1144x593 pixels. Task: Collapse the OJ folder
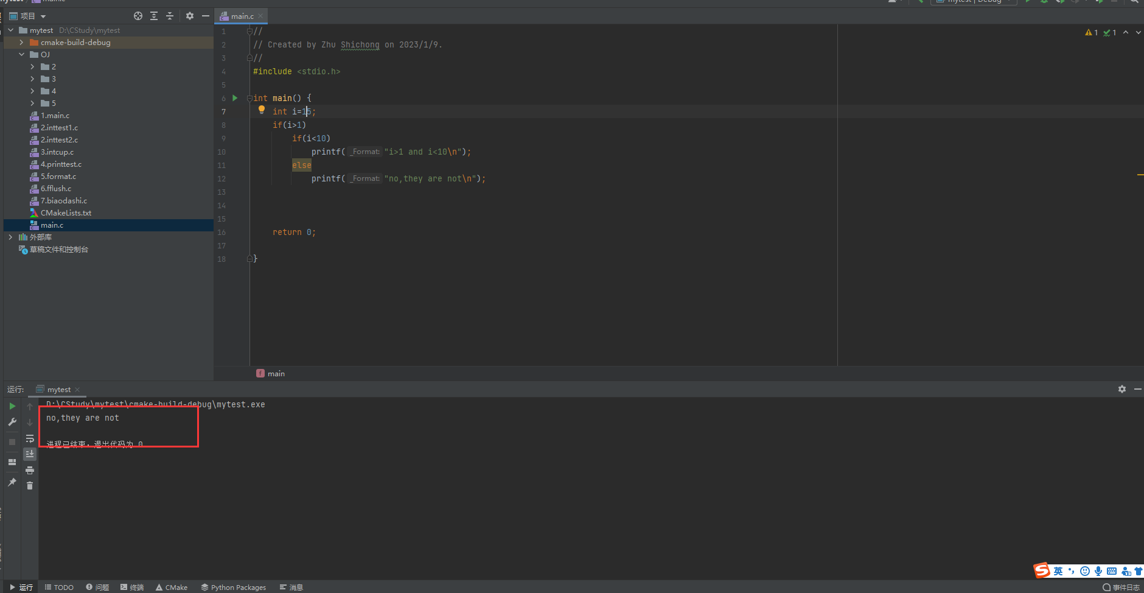21,54
